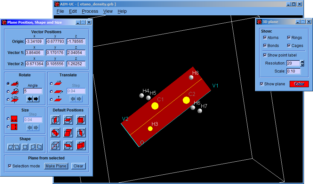Choose the top-left default position cube icon
Image resolution: width=313 pixels, height=184 pixels.
click(x=55, y=120)
